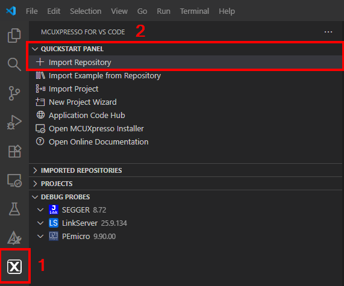The width and height of the screenshot is (344, 286).
Task: Click the SEGGER J-Link probe icon
Action: point(54,210)
